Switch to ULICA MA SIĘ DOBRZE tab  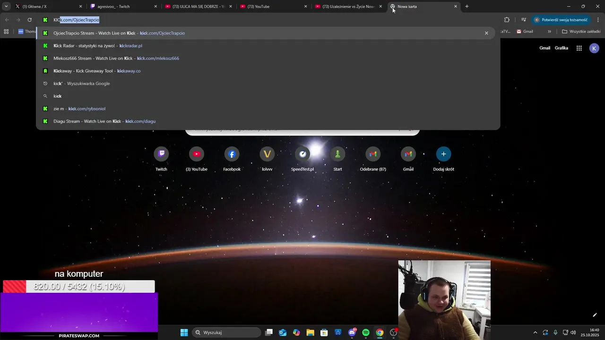pyautogui.click(x=199, y=7)
